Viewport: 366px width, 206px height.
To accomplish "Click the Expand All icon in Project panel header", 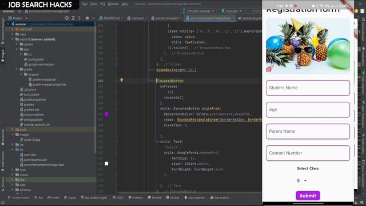I will [x=73, y=18].
